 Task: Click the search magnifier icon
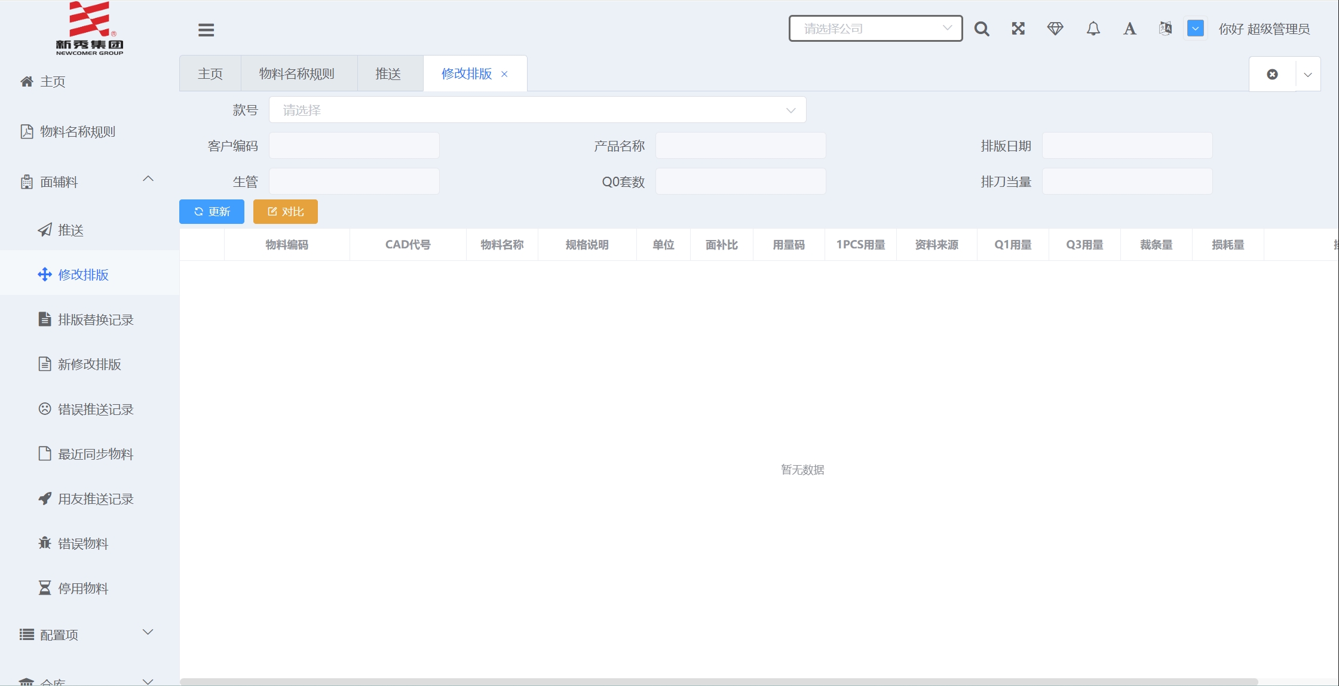point(982,29)
